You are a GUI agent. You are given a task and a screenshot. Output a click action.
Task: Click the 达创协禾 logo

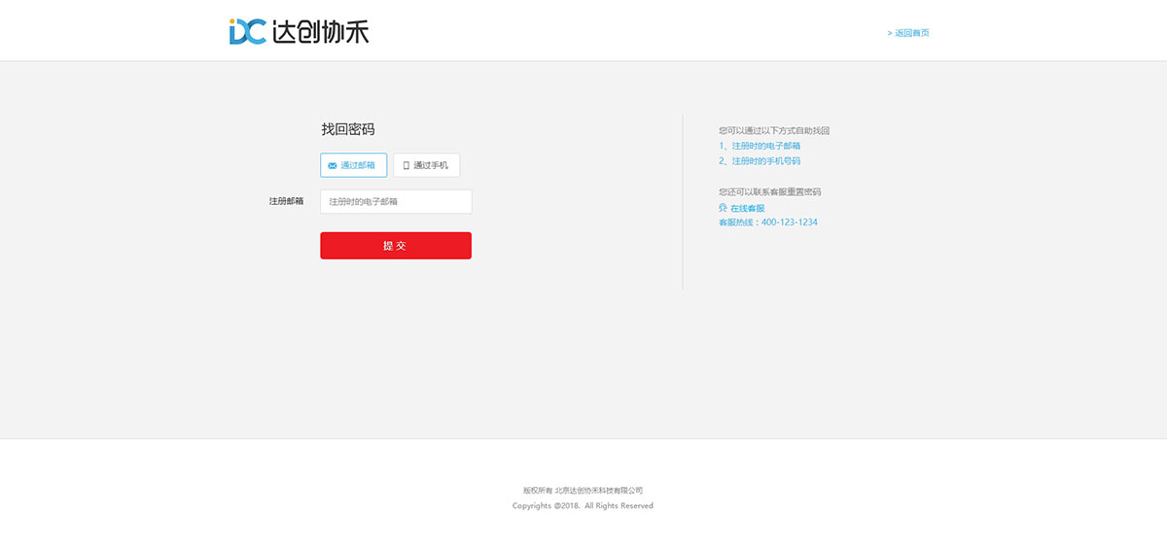click(x=300, y=31)
